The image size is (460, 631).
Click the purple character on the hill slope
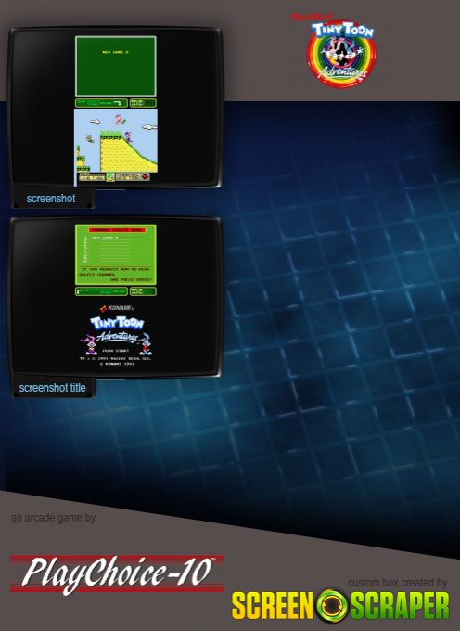[x=129, y=136]
